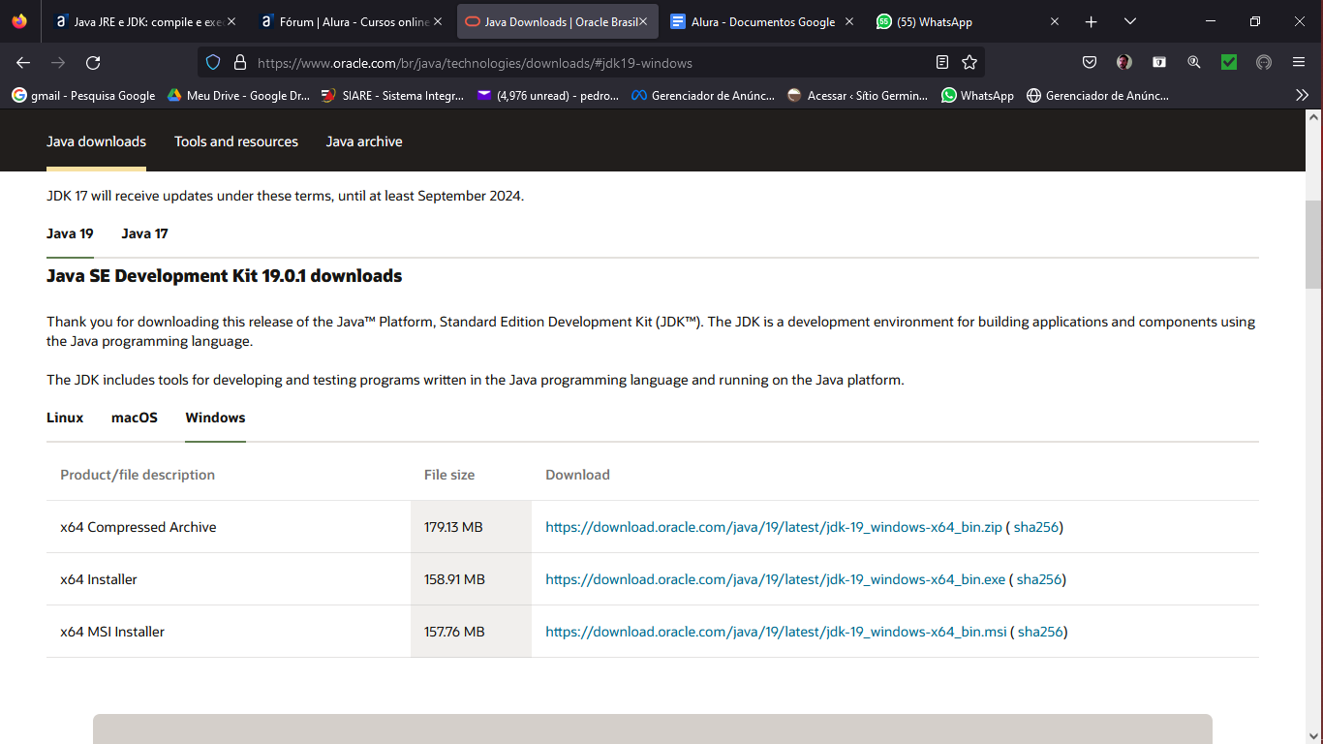Open SIARE Sistema Integrado bookmark
1323x744 pixels.
393,96
